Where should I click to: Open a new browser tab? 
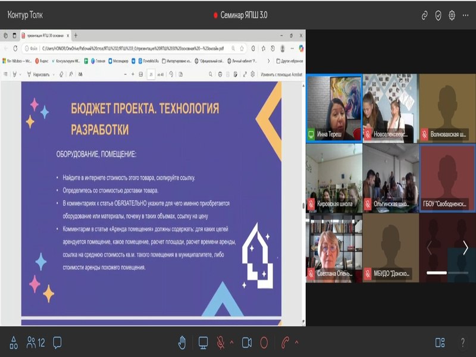(x=76, y=36)
